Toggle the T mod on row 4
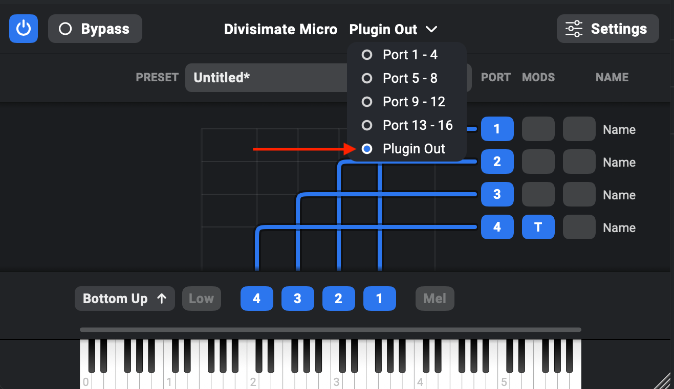The height and width of the screenshot is (389, 674). [x=538, y=227]
